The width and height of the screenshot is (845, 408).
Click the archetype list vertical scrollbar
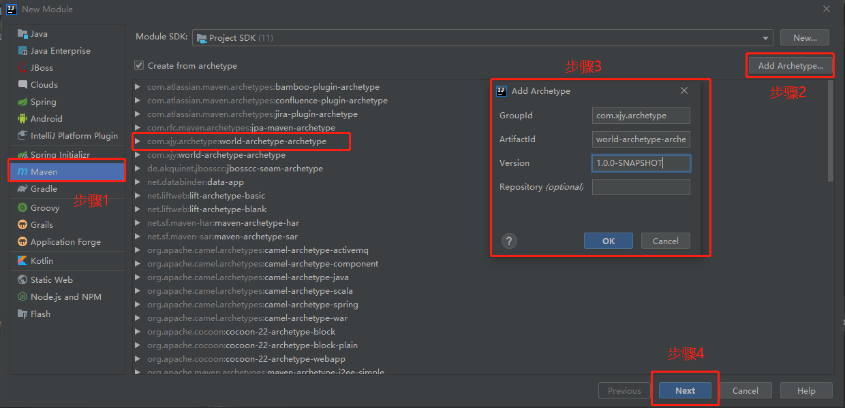click(830, 131)
